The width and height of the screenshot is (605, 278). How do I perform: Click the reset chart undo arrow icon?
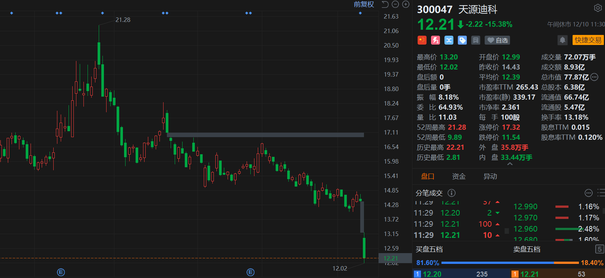385,4
